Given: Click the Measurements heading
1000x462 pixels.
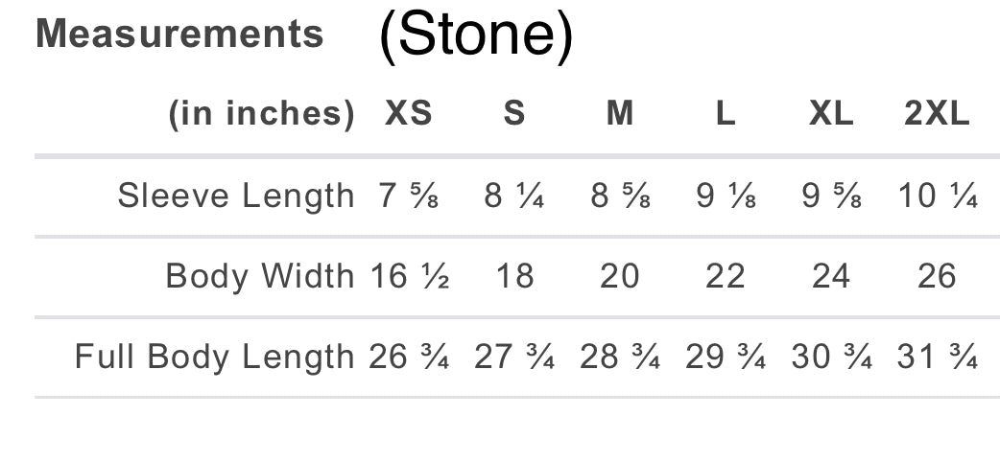Looking at the screenshot, I should [x=179, y=35].
